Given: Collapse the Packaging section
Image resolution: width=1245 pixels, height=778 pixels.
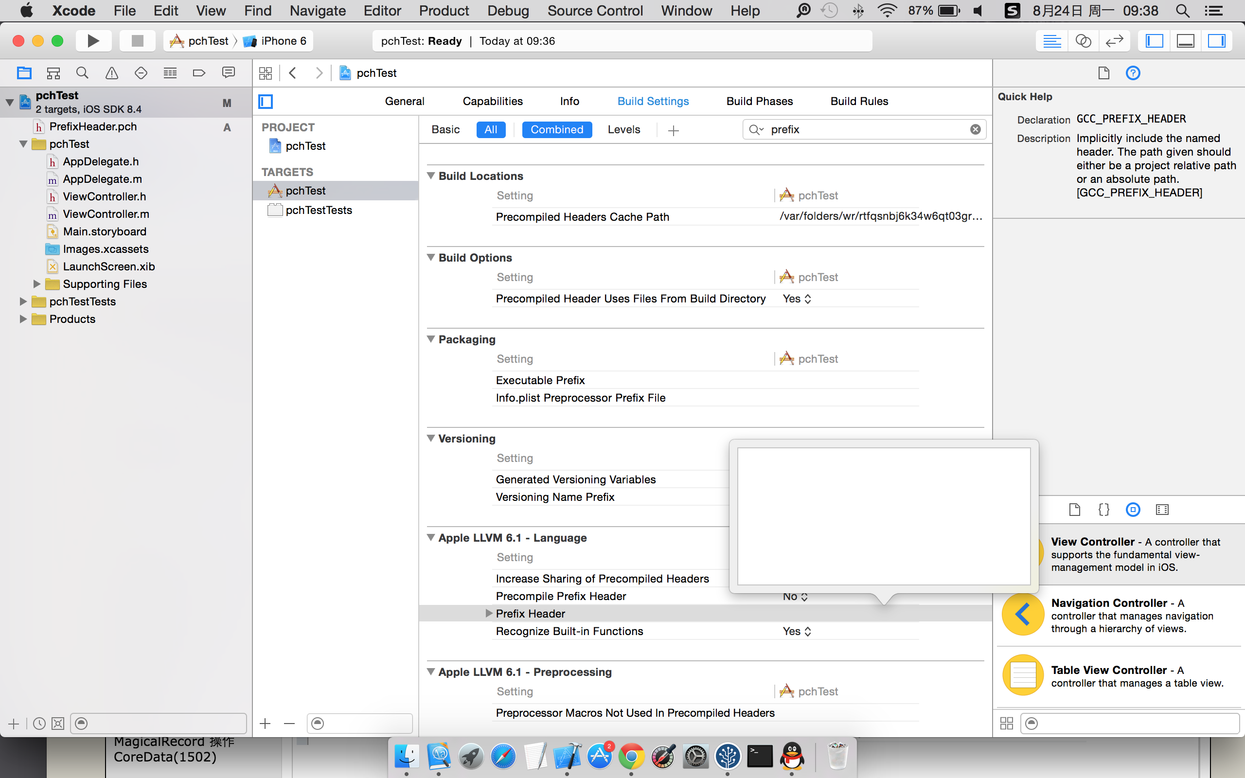Looking at the screenshot, I should point(431,339).
